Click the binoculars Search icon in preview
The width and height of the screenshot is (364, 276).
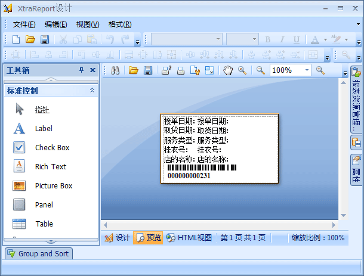pos(115,70)
